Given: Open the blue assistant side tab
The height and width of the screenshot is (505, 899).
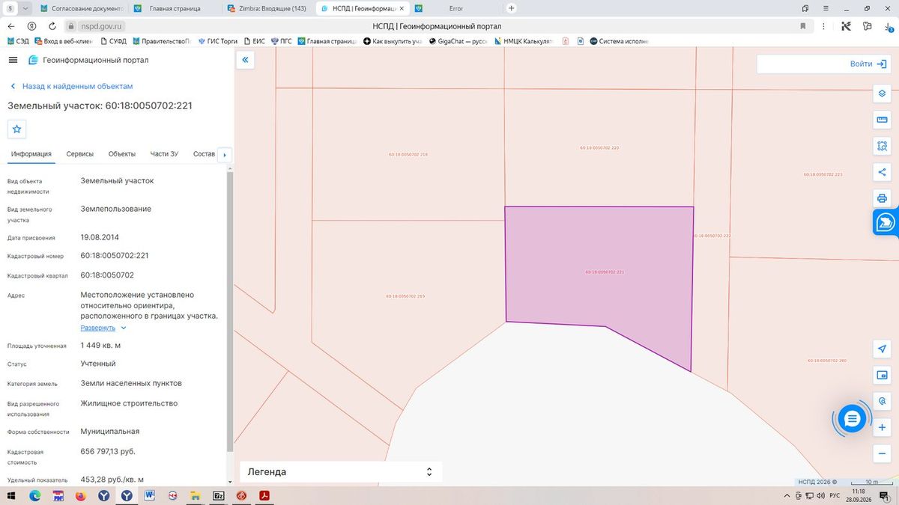Looking at the screenshot, I should (886, 222).
